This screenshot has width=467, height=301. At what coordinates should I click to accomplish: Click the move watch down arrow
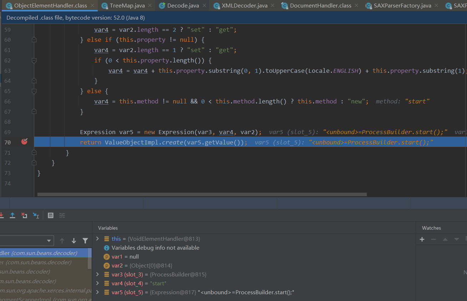click(x=456, y=239)
